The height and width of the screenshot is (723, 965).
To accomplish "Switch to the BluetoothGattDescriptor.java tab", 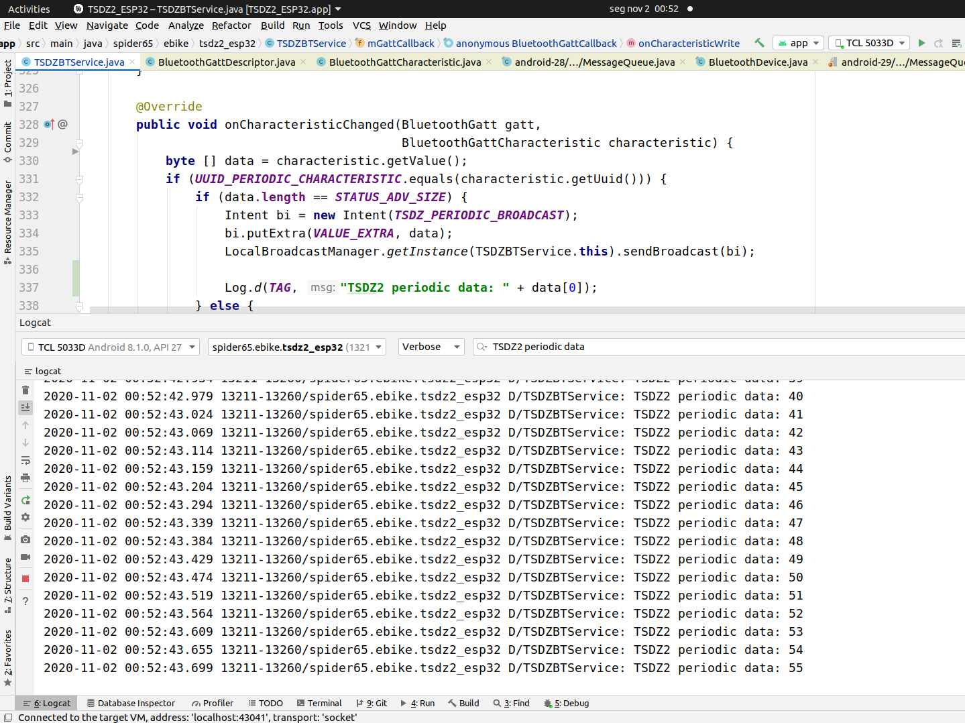I will click(x=226, y=62).
